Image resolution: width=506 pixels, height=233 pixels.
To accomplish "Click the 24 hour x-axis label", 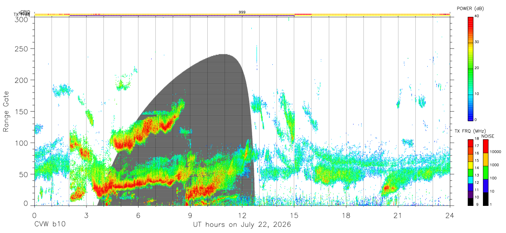I will 450,215.
